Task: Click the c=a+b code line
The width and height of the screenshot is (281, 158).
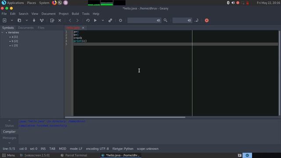Action: (x=78, y=38)
